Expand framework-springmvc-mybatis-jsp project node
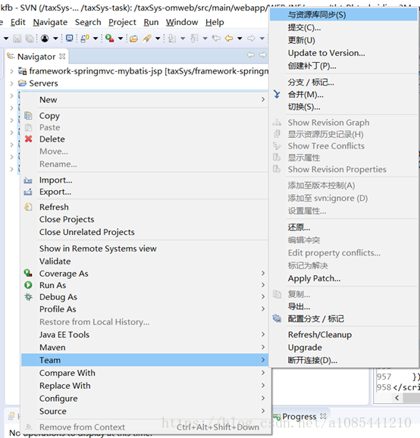Screen dimensions: 420x438 [x=11, y=71]
